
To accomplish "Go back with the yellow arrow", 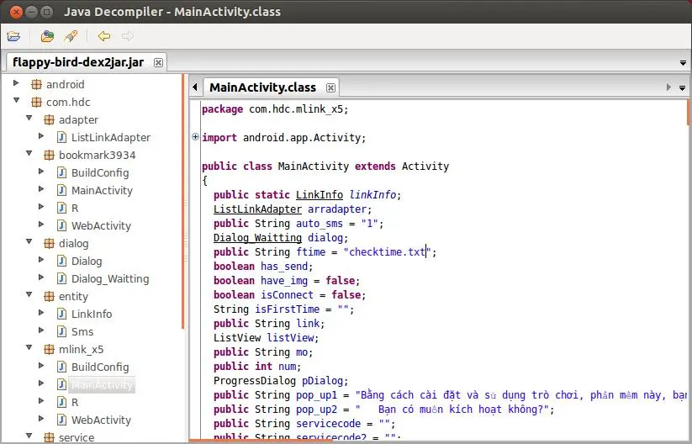I will [x=104, y=36].
